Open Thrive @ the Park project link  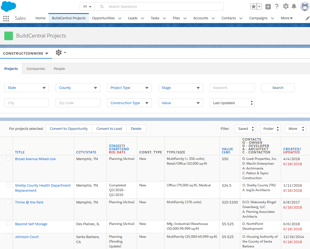pos(29,202)
